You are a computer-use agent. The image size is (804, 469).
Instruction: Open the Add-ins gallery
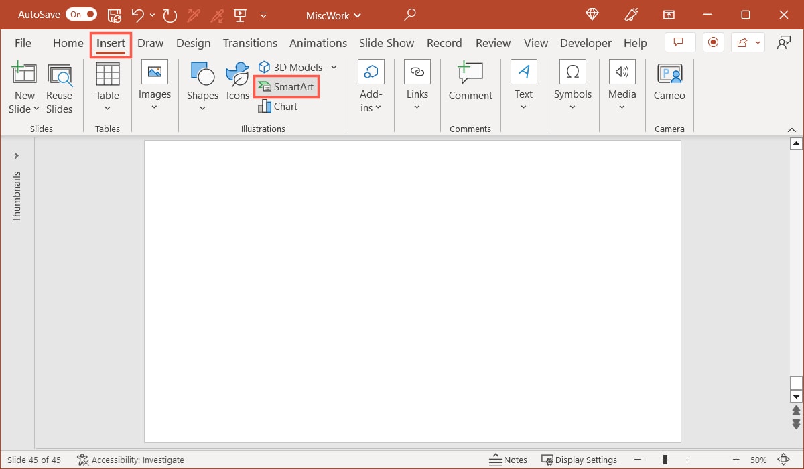coord(371,84)
